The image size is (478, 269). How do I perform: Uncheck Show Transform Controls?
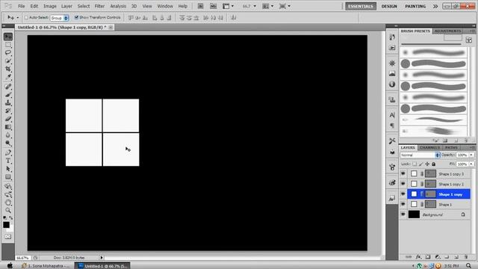76,17
